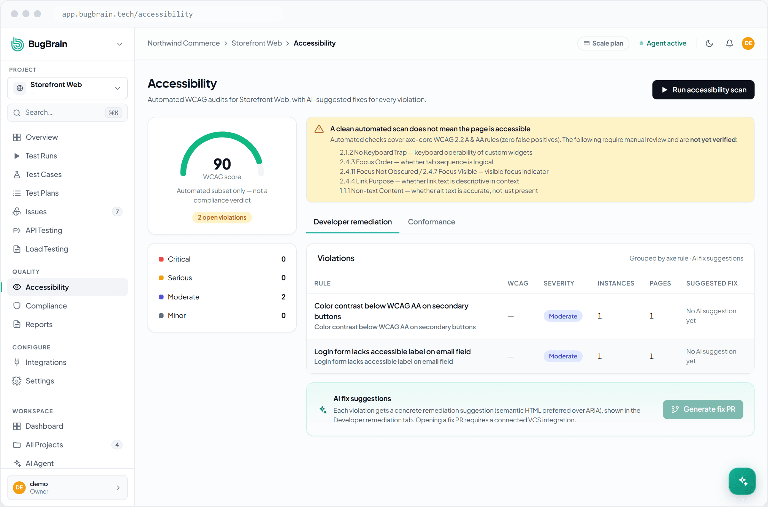Click Run accessibility scan button
768x507 pixels.
pos(703,90)
